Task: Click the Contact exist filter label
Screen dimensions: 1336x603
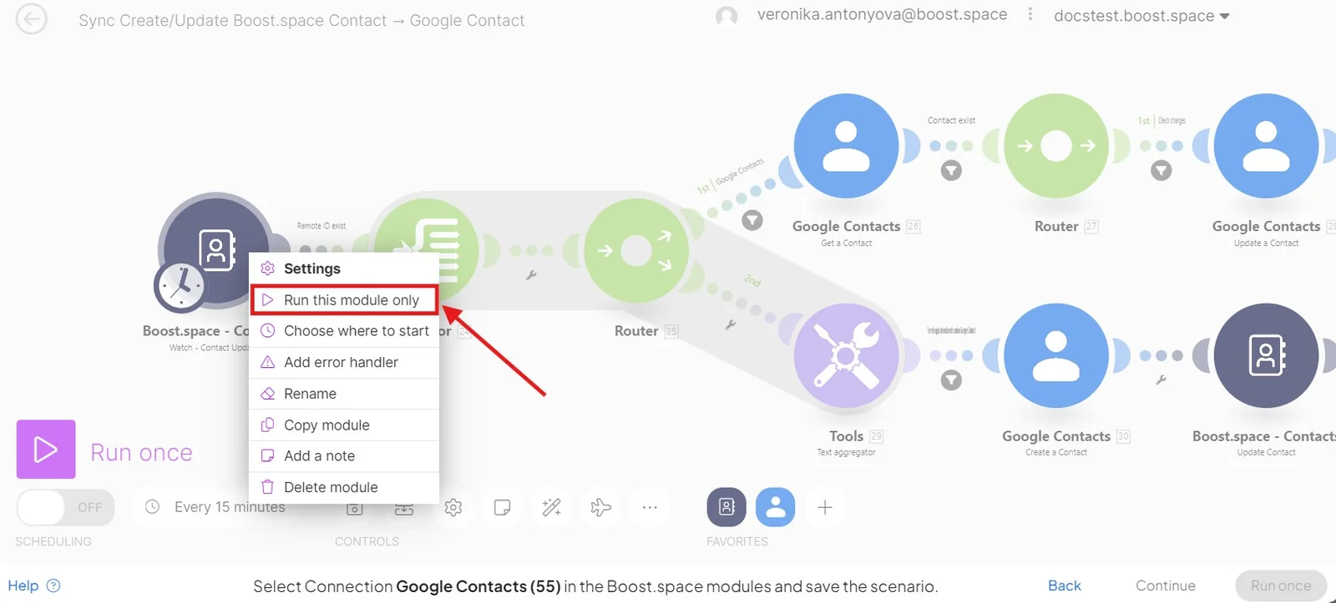Action: [951, 120]
